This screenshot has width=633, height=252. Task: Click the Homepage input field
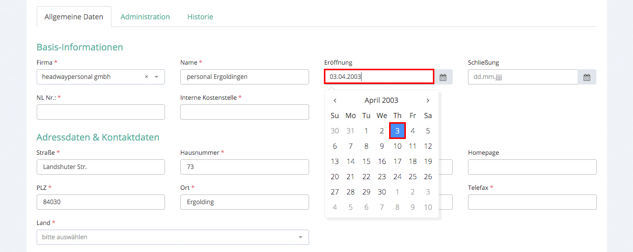[x=532, y=167]
